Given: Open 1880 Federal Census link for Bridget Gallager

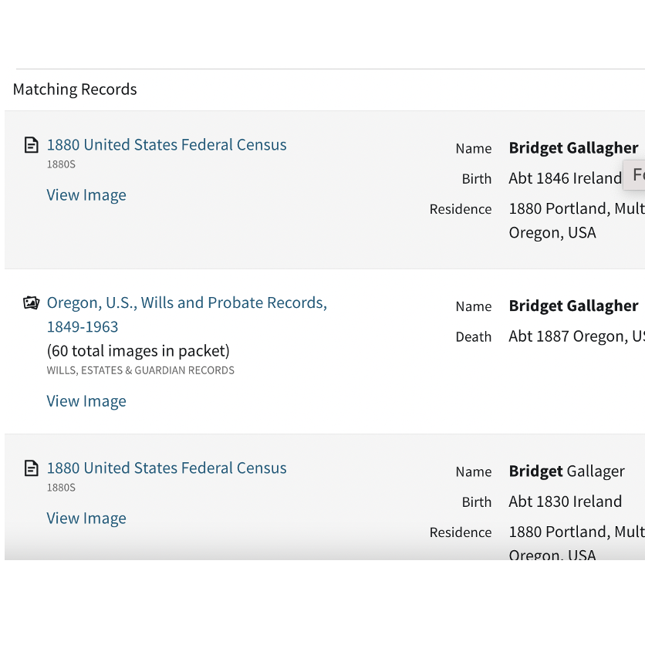Looking at the screenshot, I should click(167, 468).
